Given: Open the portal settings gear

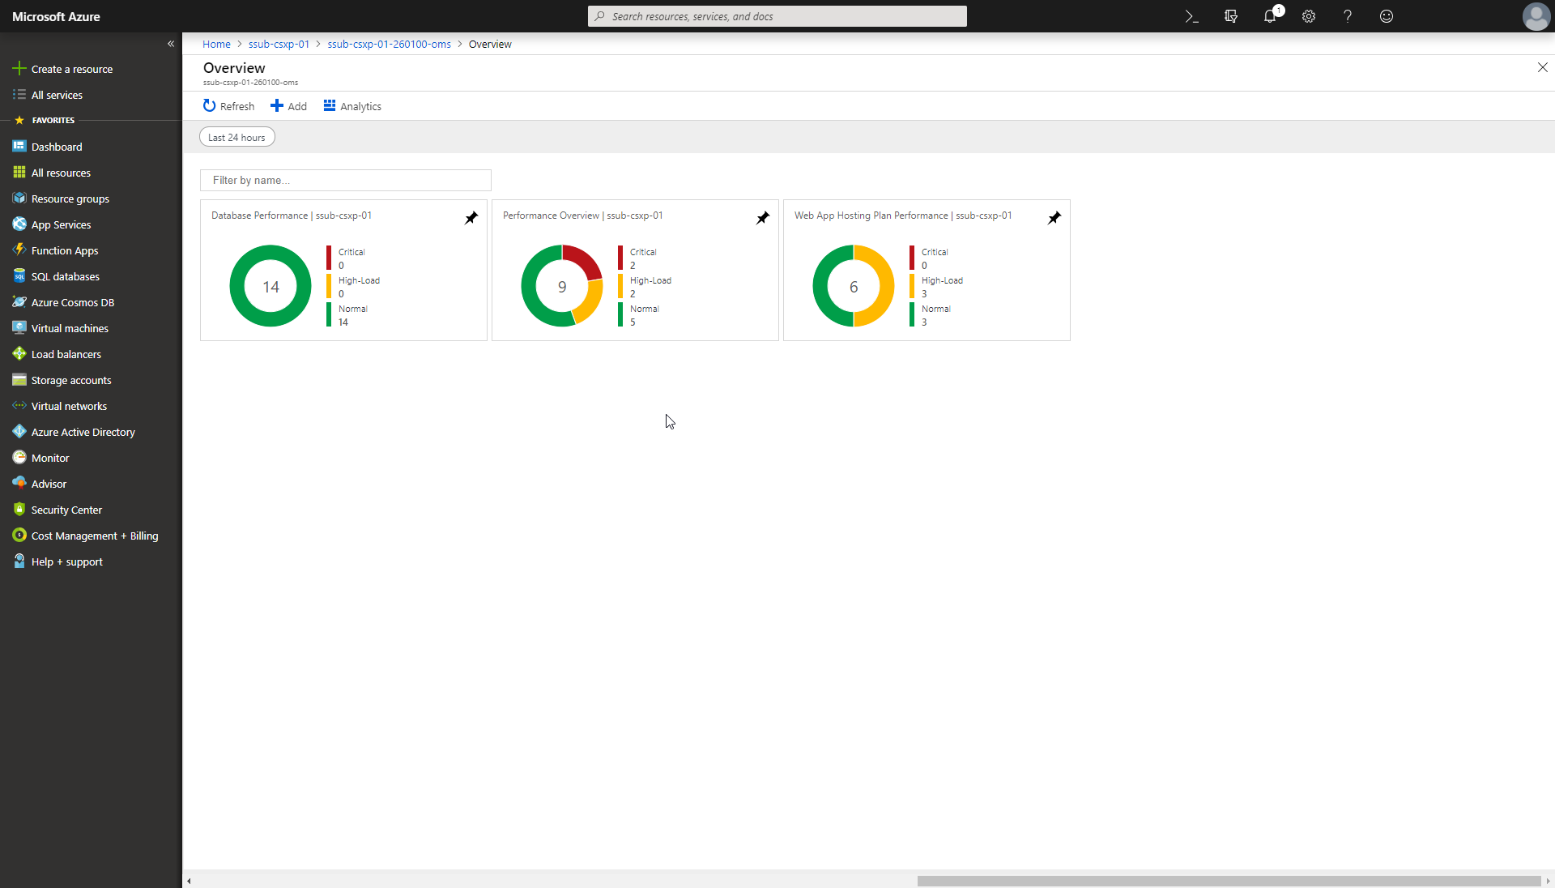Looking at the screenshot, I should pyautogui.click(x=1308, y=16).
